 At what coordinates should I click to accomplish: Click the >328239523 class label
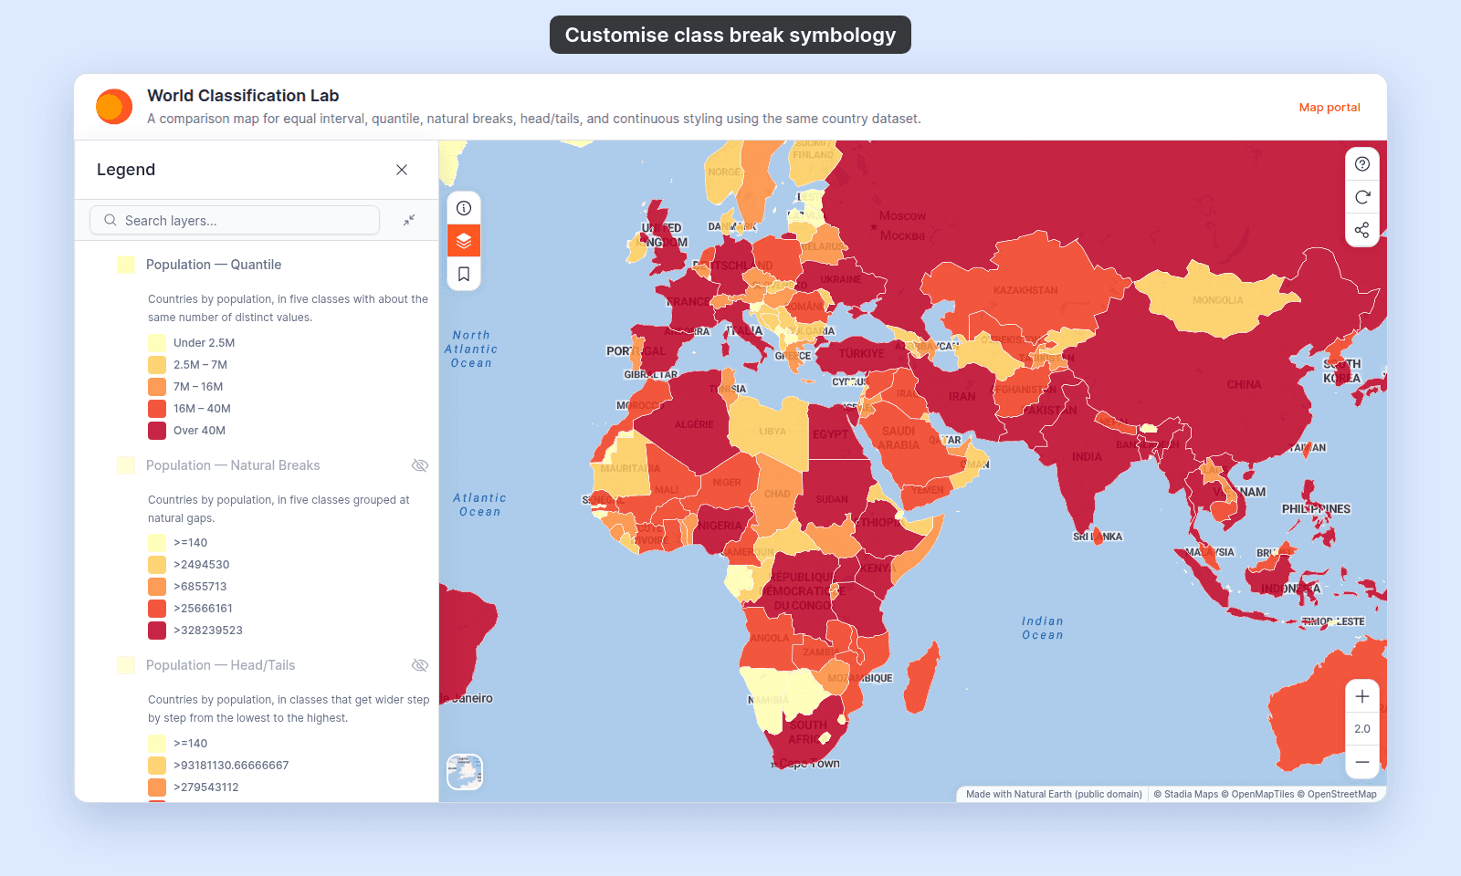click(x=208, y=631)
